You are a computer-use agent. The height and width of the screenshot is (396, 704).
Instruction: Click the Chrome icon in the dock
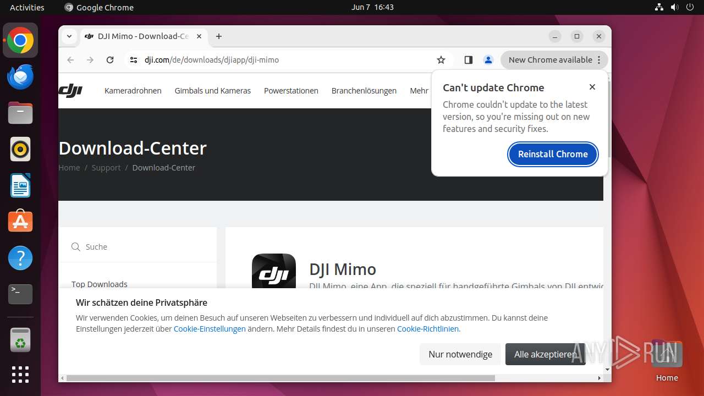[x=20, y=41]
